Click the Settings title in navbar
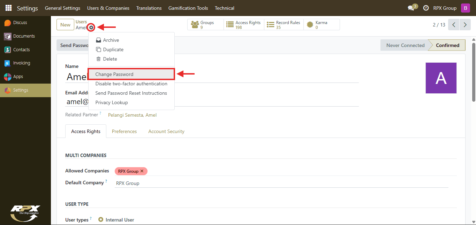 coord(27,8)
